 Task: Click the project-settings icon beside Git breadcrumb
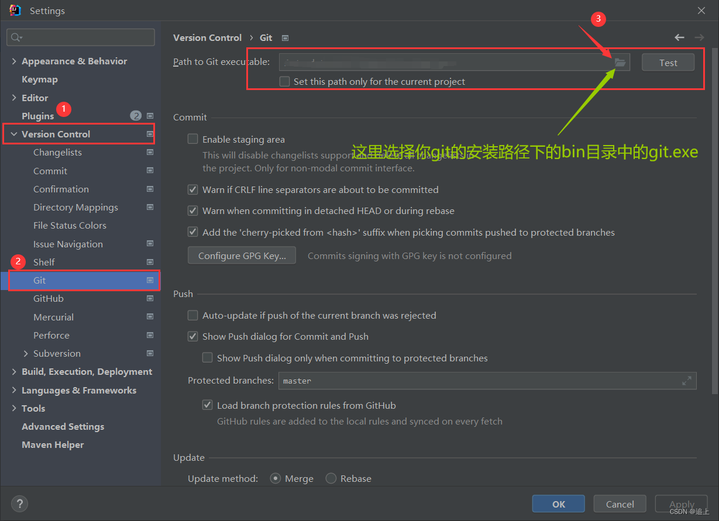tap(285, 37)
